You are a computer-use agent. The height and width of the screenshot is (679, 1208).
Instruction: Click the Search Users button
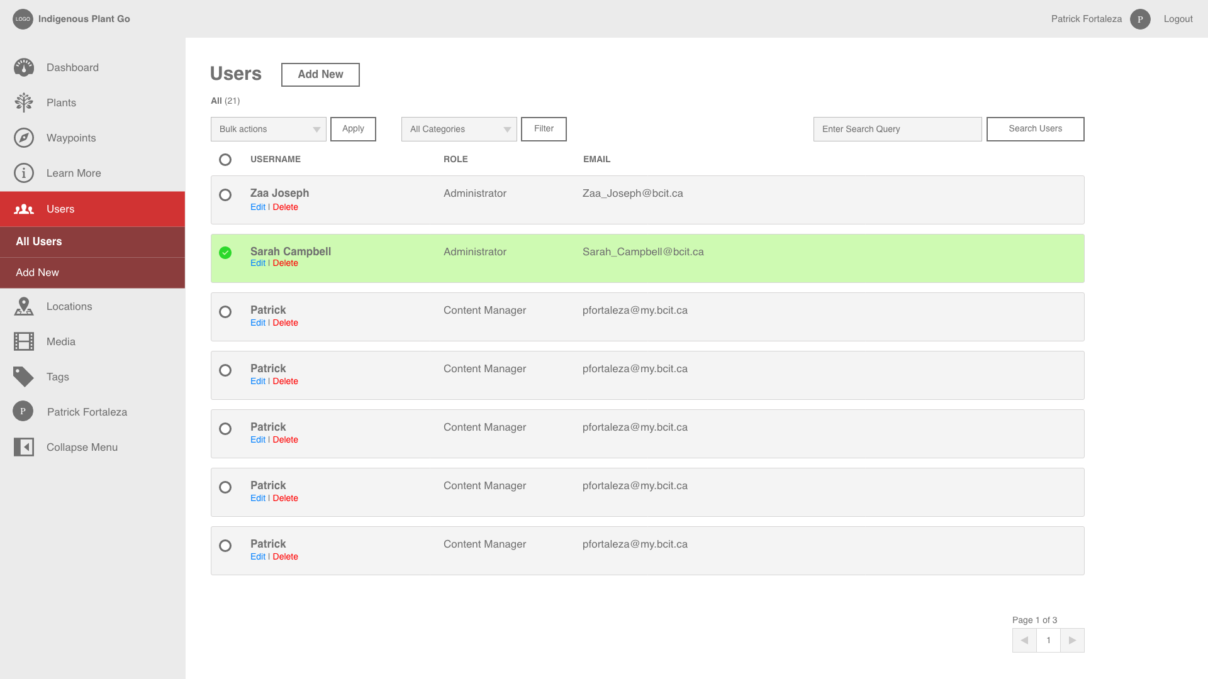(x=1035, y=129)
